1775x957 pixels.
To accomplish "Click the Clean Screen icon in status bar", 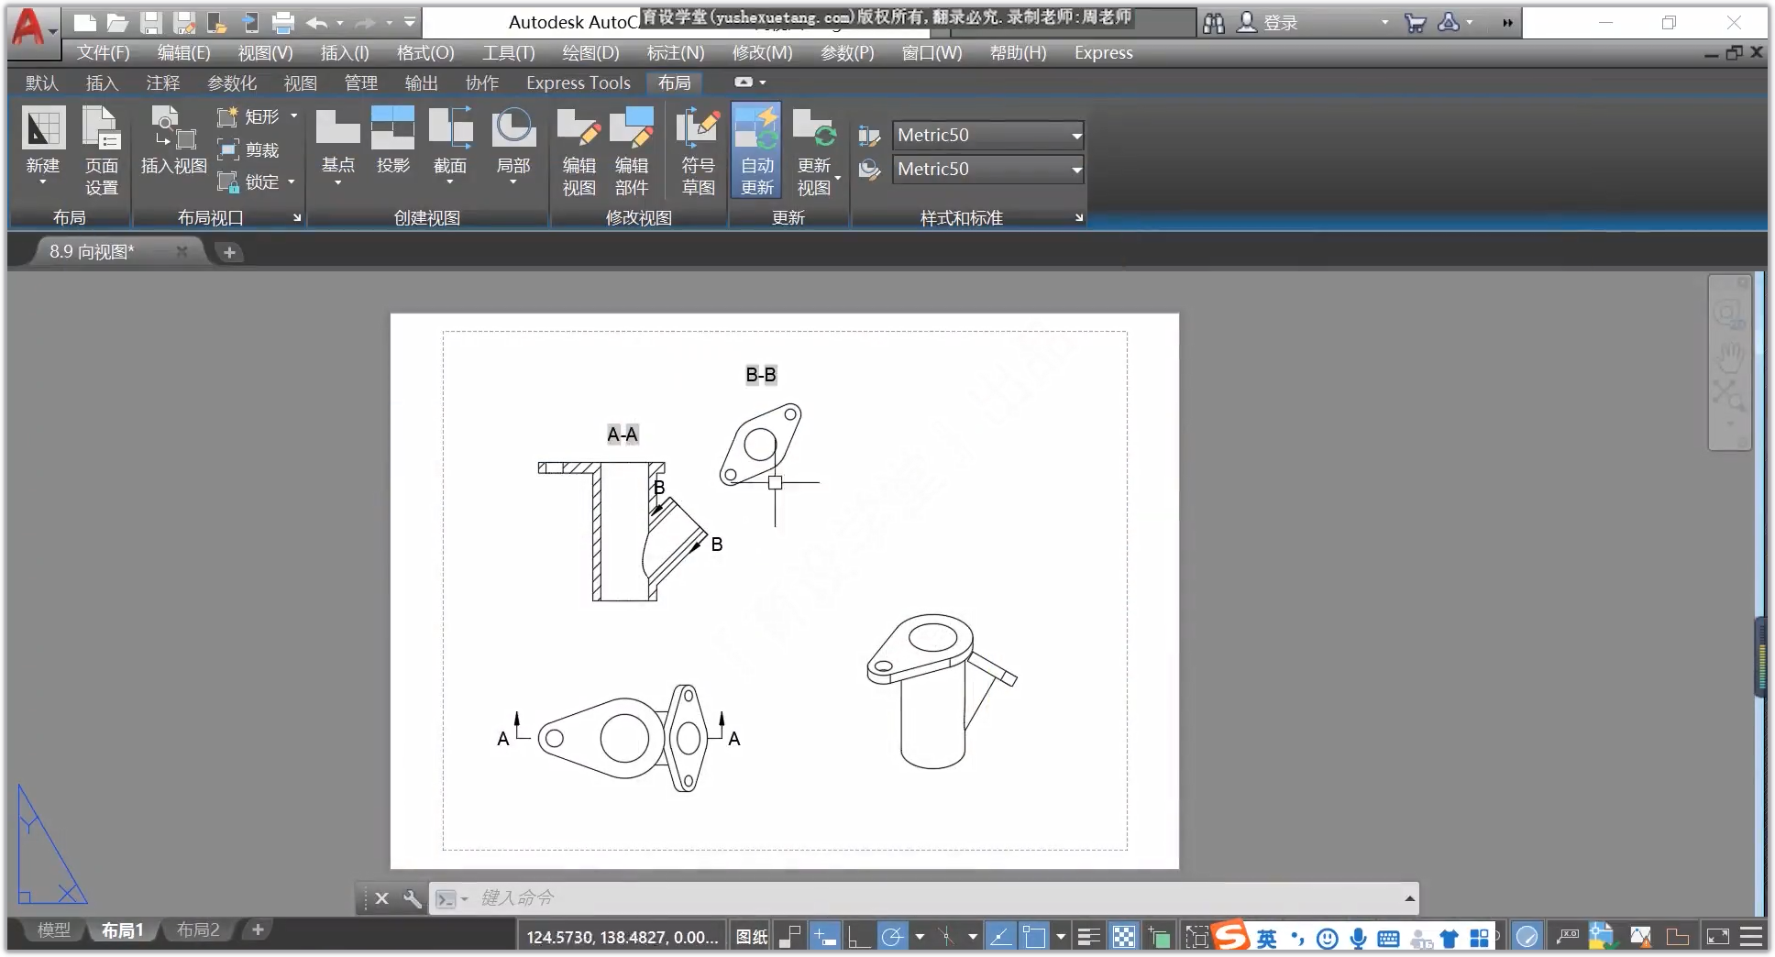I will point(1717,937).
